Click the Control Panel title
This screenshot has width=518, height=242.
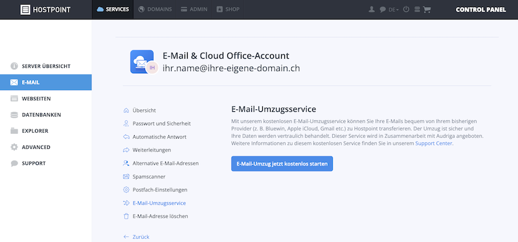[480, 10]
